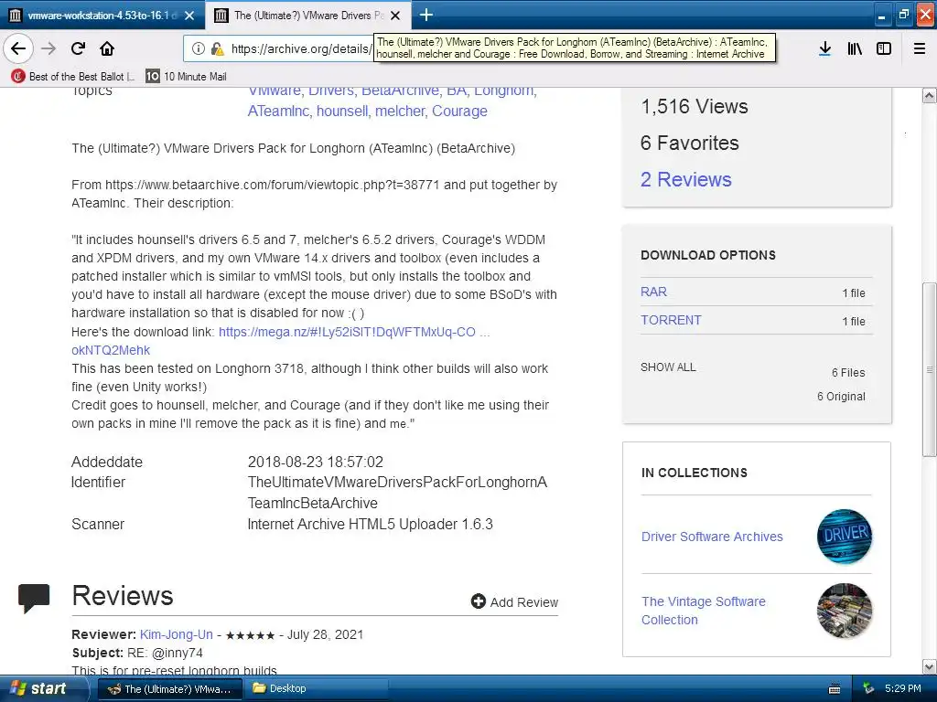Screen dimensions: 937x702
Task: Click the 6 Files count text
Action: [x=848, y=373]
